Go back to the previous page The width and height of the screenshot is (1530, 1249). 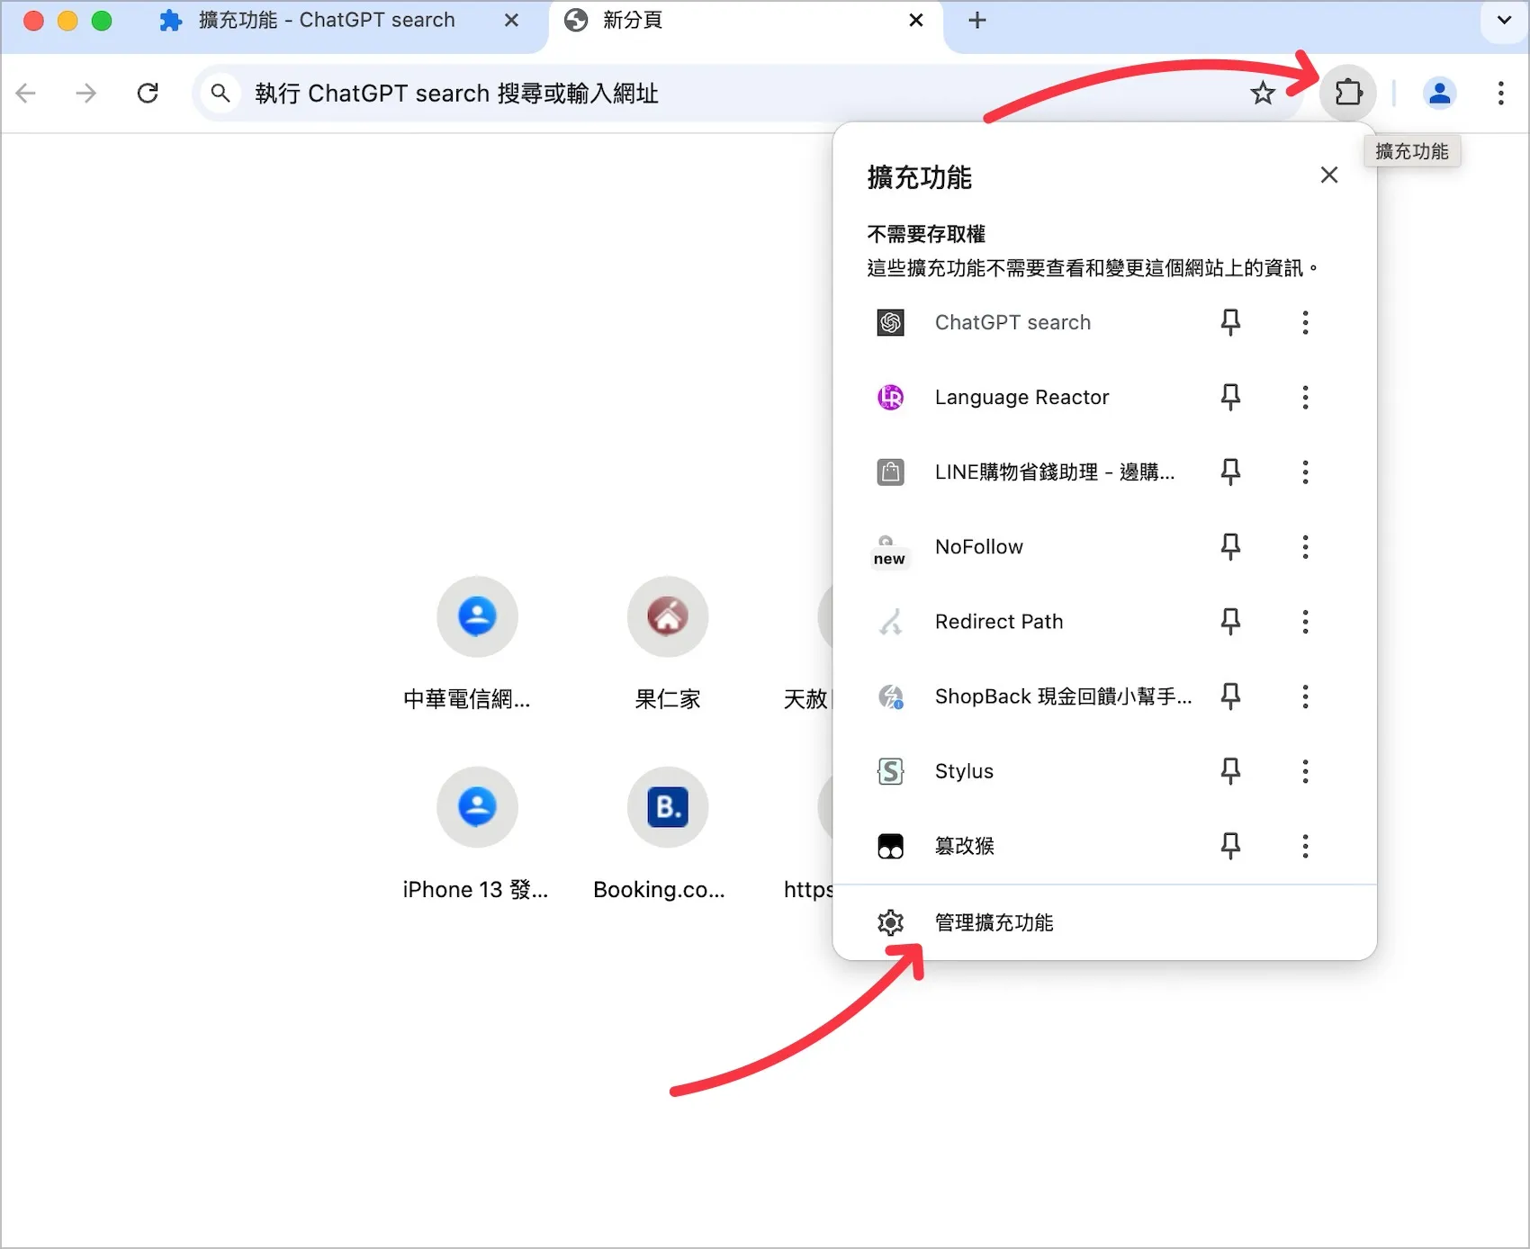(26, 93)
